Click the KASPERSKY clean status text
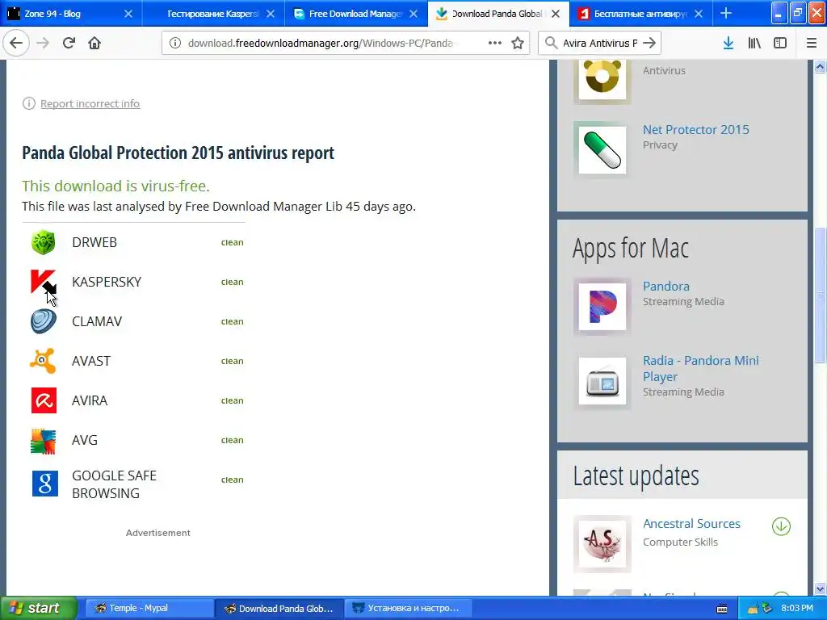The height and width of the screenshot is (620, 827). pos(232,282)
